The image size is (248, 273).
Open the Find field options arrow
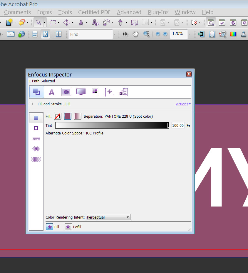click(x=114, y=34)
